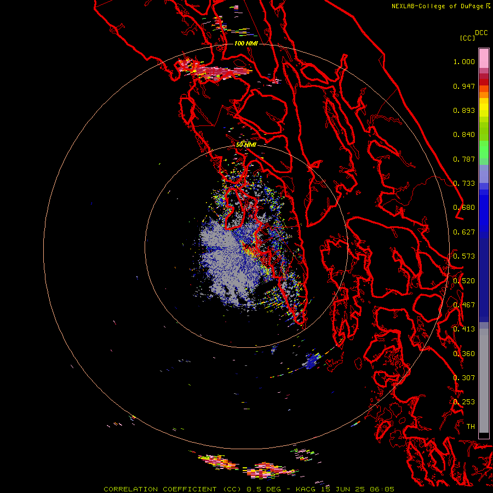Click the 0.947 scale value
The image size is (493, 493).
464,86
